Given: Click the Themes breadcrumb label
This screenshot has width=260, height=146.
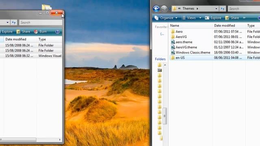Looking at the screenshot, I should click(188, 9).
